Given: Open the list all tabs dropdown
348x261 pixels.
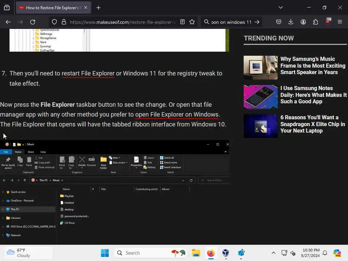Looking at the screenshot, I should pyautogui.click(x=281, y=7).
